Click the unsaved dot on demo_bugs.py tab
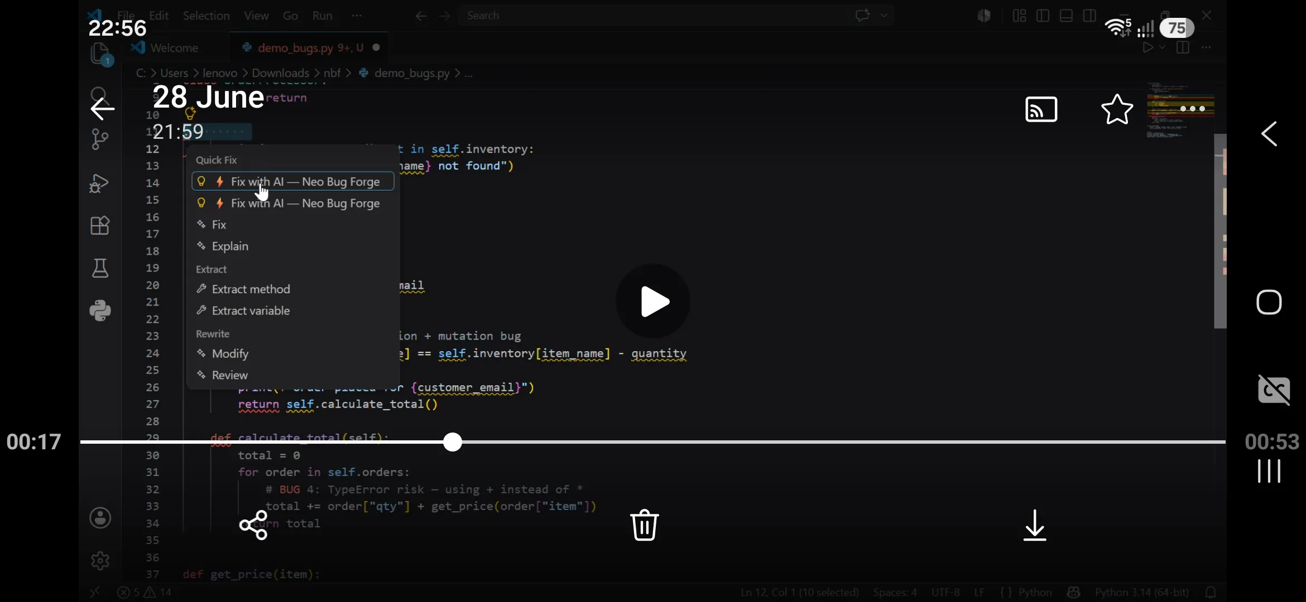Screen dimensions: 1306x602 376,47
